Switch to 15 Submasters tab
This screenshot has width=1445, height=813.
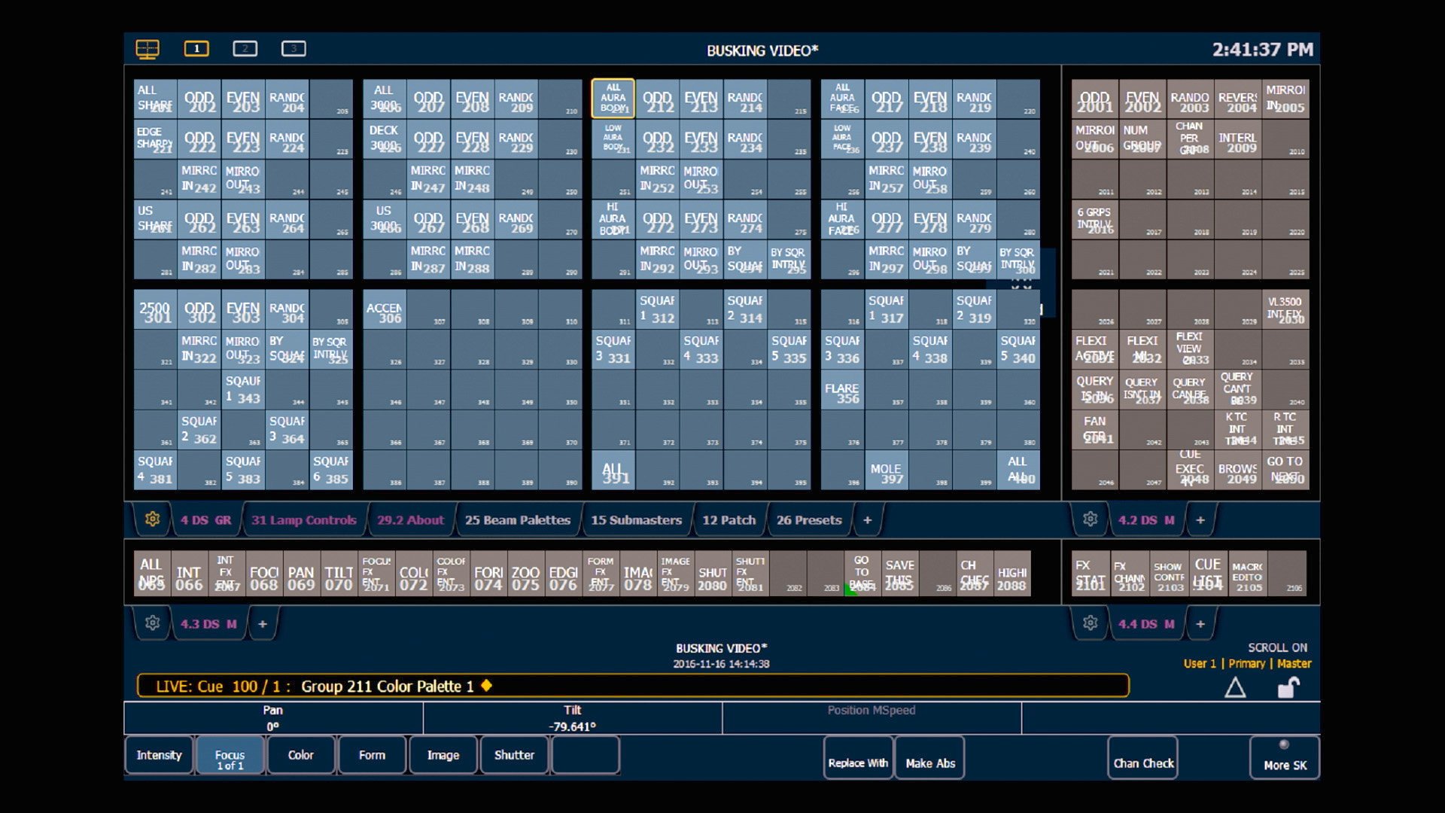coord(636,520)
